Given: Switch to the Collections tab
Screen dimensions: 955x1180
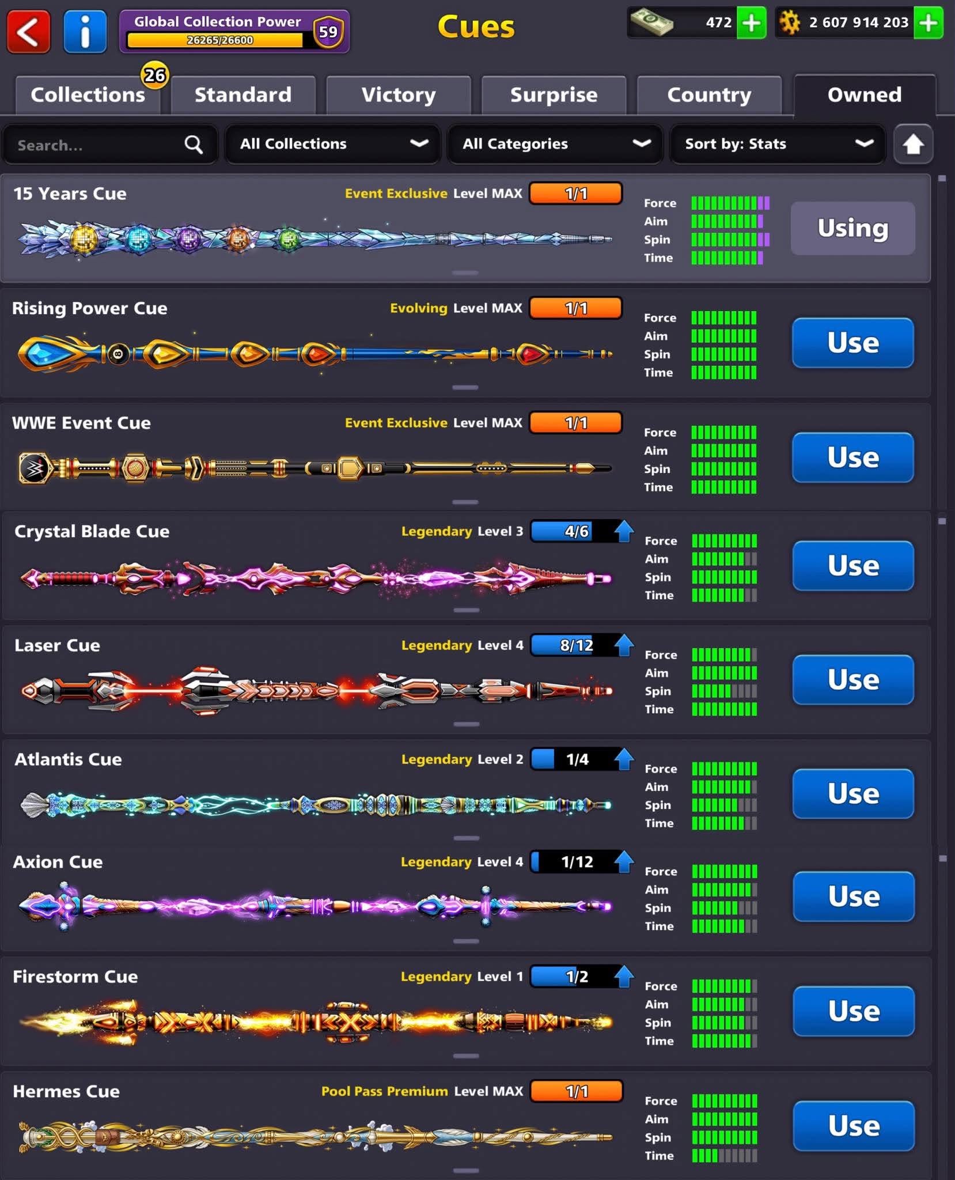Looking at the screenshot, I should 88,94.
